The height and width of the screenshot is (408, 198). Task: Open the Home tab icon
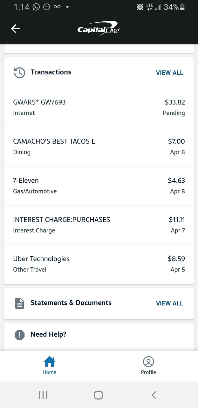click(50, 362)
